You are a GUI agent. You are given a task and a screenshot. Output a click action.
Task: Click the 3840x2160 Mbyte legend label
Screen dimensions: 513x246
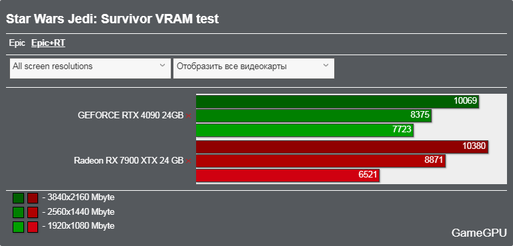coord(78,197)
